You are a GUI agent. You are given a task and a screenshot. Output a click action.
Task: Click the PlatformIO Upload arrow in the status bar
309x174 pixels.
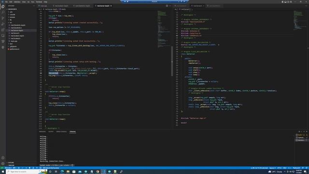[26, 168]
